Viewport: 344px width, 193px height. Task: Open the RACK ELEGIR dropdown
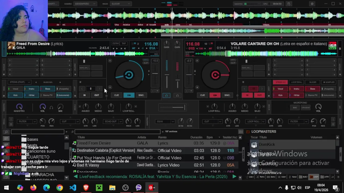(120, 4)
